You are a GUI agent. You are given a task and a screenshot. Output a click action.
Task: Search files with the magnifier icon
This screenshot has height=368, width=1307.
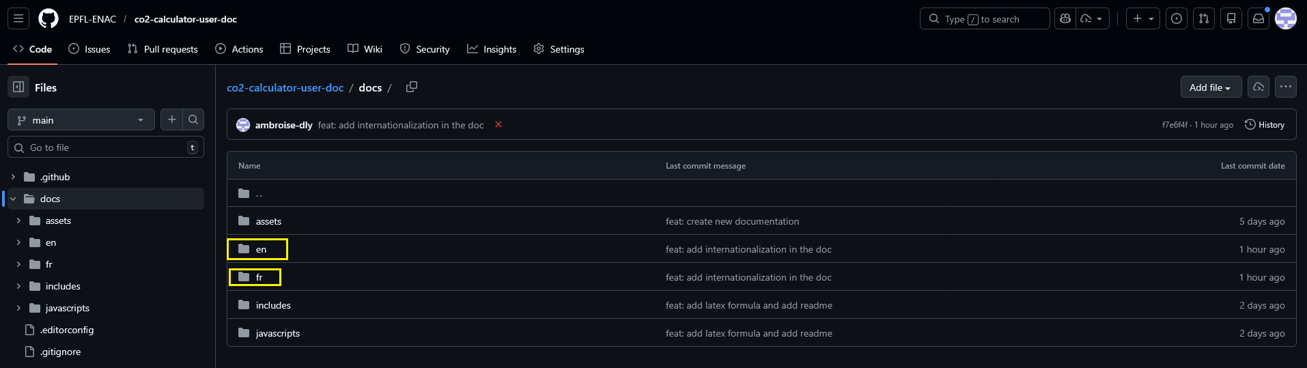point(193,119)
